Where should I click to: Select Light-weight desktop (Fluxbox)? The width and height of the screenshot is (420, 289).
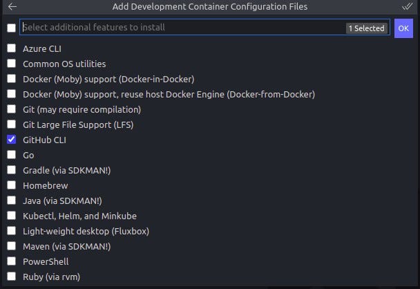pos(11,231)
